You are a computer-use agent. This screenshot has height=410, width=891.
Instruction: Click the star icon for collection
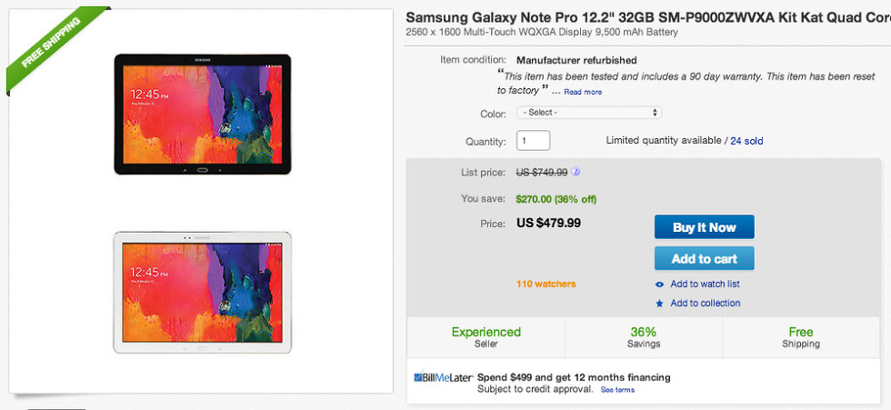point(659,304)
